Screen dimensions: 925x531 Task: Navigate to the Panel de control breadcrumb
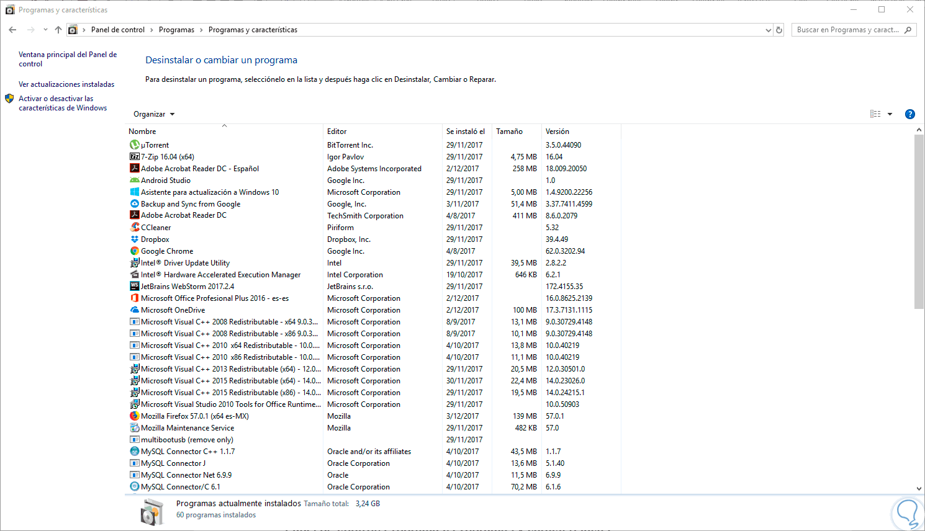click(x=118, y=30)
